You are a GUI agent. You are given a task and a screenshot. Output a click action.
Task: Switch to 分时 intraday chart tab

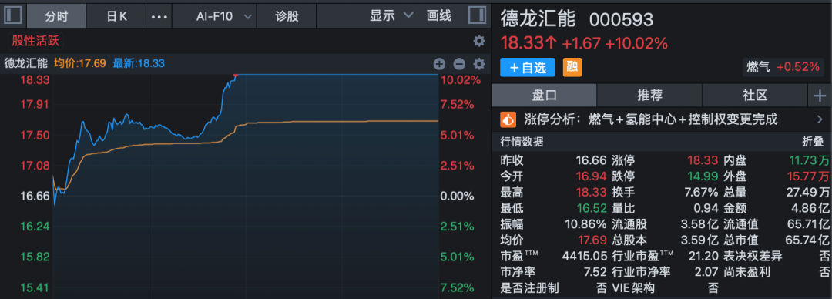point(56,16)
